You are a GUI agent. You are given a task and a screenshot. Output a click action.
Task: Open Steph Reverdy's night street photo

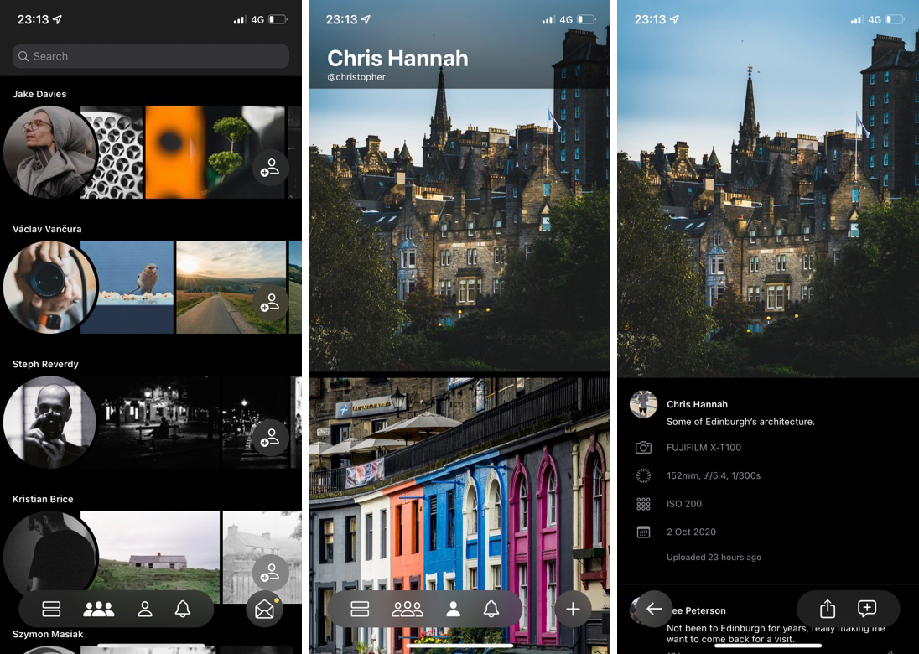tap(158, 422)
